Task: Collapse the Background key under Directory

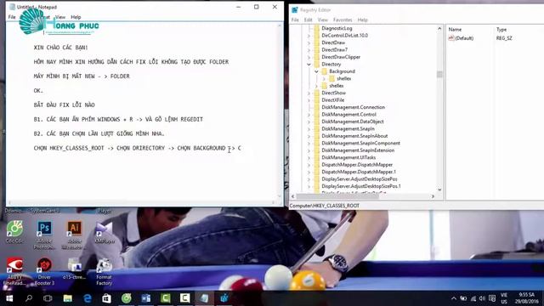Action: (x=316, y=71)
